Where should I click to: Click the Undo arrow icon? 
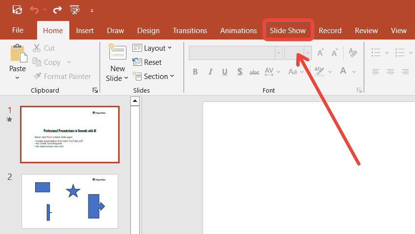click(x=34, y=9)
